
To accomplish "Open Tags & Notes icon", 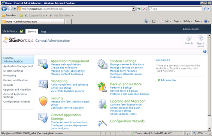I will (200, 38).
